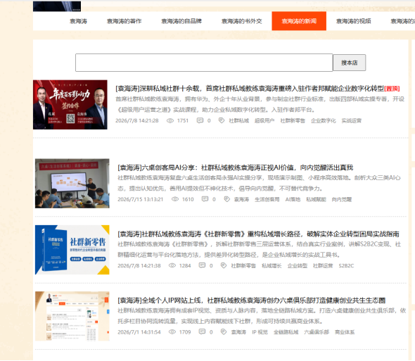Select the 商业体系 tag

(345, 332)
